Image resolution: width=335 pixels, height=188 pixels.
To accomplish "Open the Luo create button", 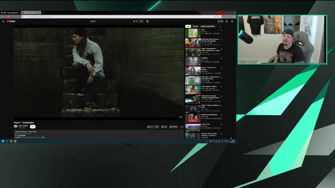I will tap(220, 21).
